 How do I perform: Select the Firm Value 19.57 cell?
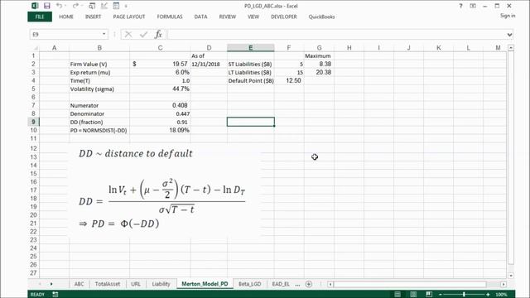(160, 64)
